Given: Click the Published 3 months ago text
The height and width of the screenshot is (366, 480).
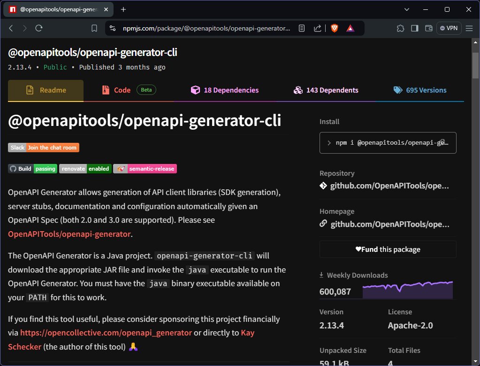Looking at the screenshot, I should tap(122, 67).
